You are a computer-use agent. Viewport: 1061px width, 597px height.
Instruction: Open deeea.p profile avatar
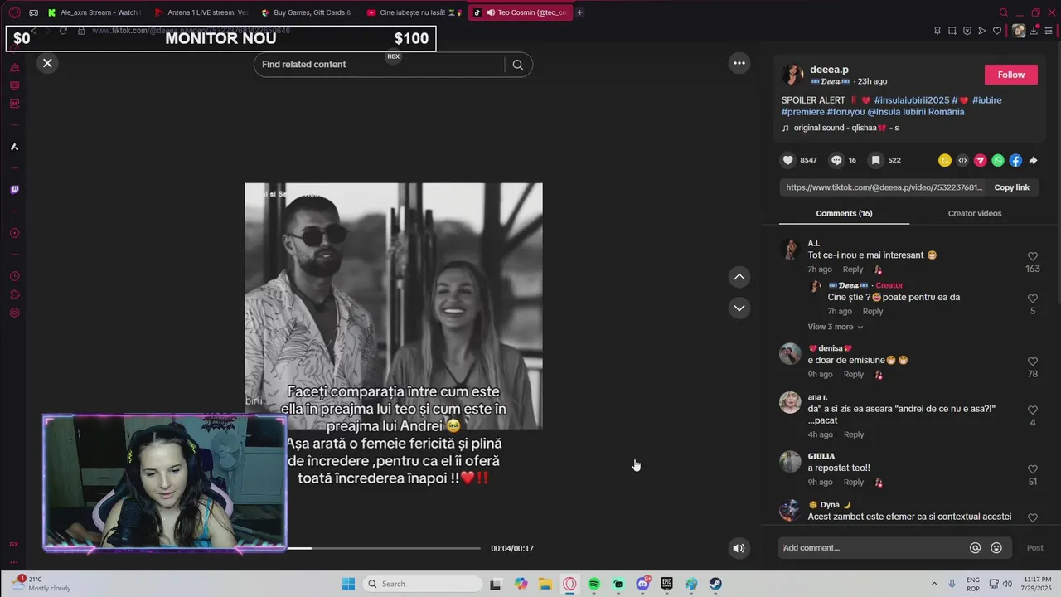pyautogui.click(x=792, y=75)
